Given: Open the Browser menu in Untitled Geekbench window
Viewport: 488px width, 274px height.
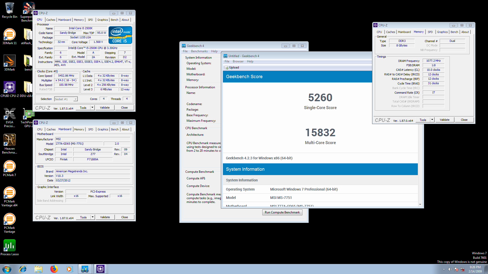Looking at the screenshot, I should click(238, 61).
